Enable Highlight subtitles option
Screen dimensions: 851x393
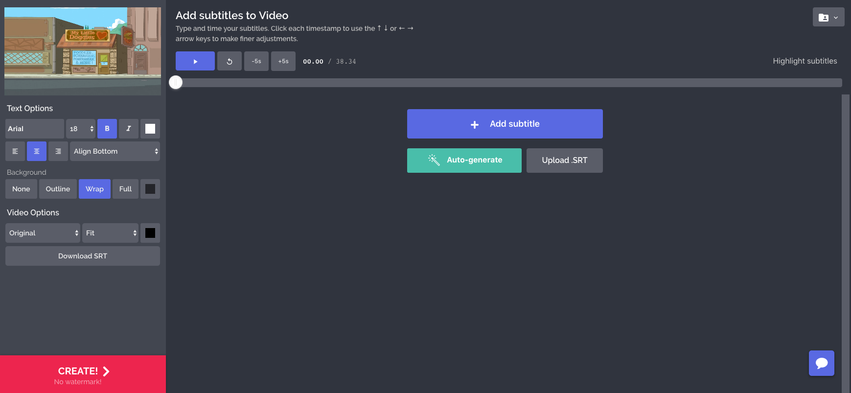(x=805, y=61)
